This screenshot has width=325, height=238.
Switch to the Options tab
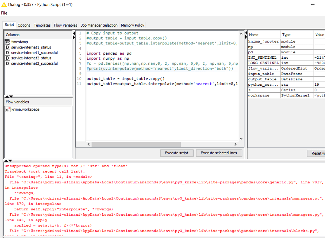click(24, 25)
